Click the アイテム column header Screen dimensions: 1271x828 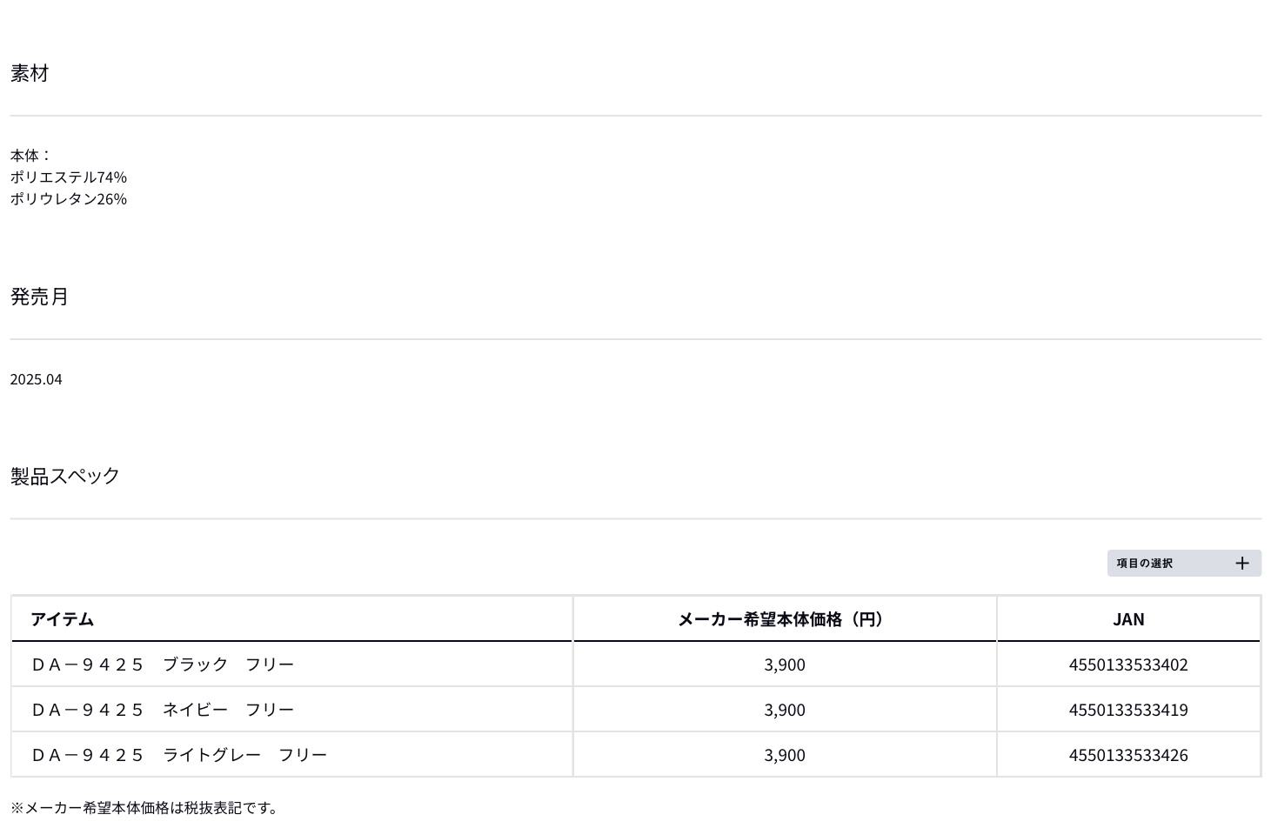click(x=63, y=619)
